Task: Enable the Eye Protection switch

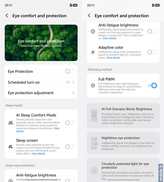Action: coord(70,71)
